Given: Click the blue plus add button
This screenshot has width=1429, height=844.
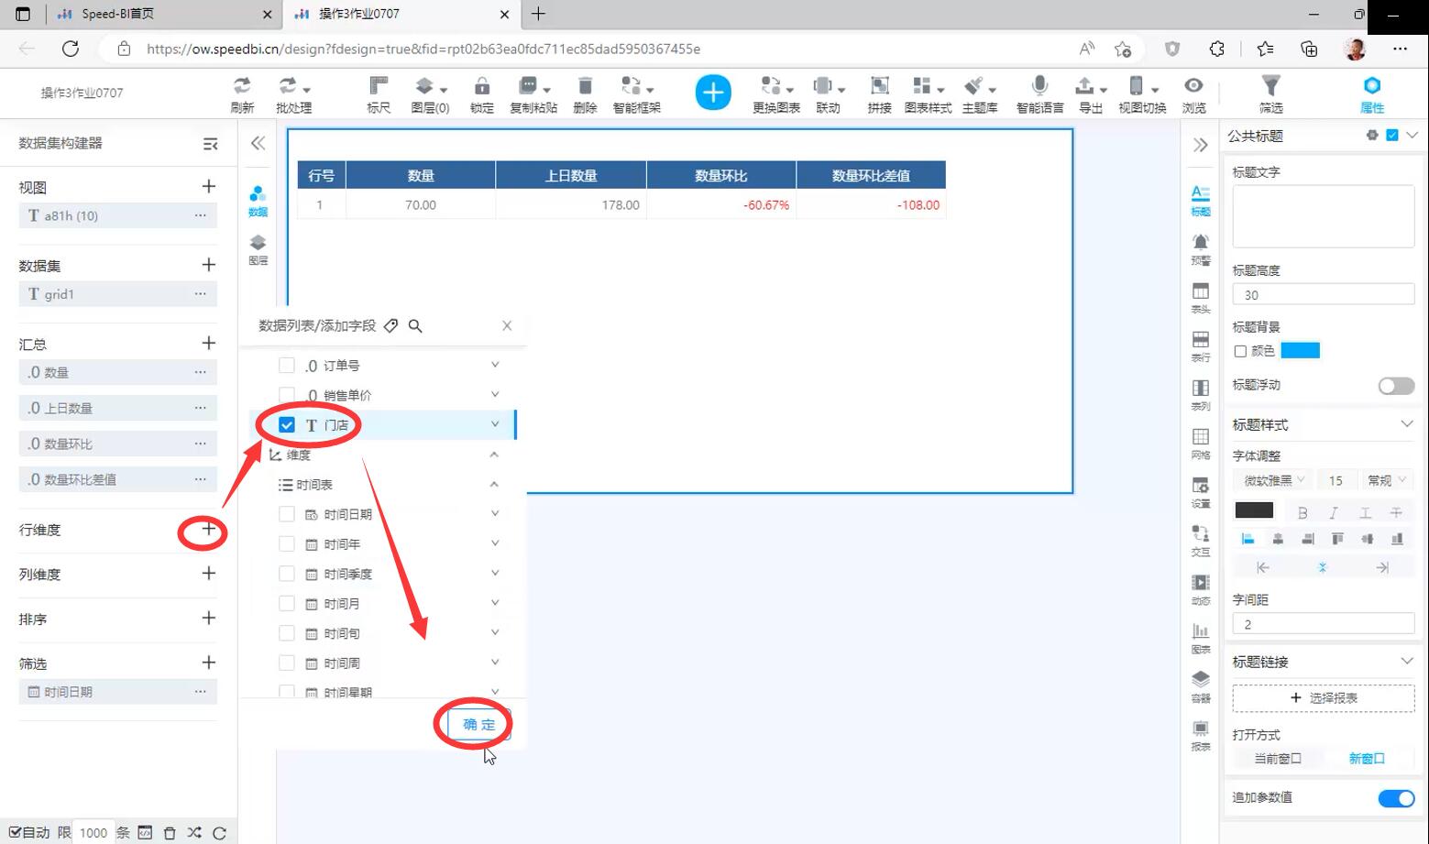Looking at the screenshot, I should click(713, 93).
